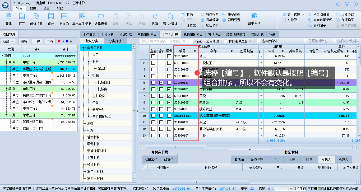Click the keyword search input field

coord(166,41)
